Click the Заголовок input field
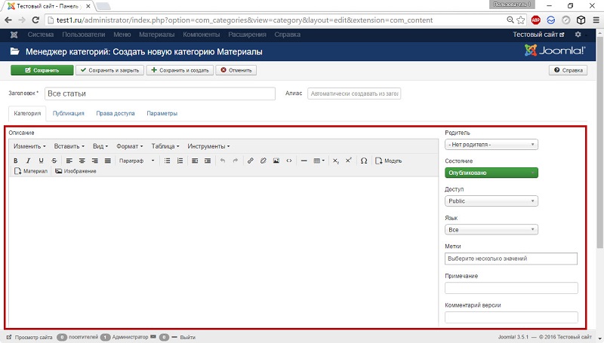Image resolution: width=604 pixels, height=343 pixels. (160, 93)
